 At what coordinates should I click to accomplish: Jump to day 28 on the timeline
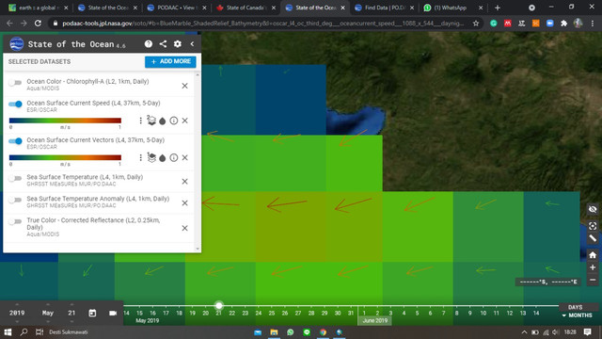(311, 314)
